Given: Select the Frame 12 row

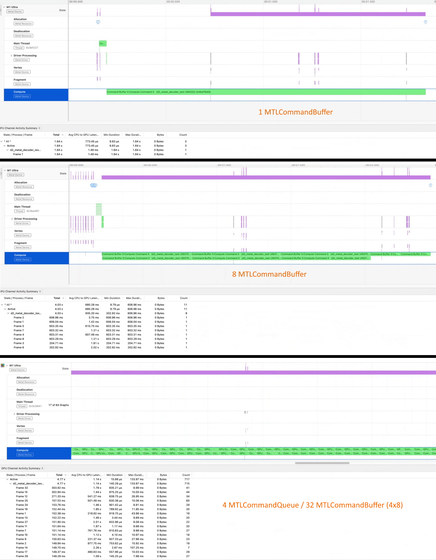Looking at the screenshot, I should pos(96,496).
